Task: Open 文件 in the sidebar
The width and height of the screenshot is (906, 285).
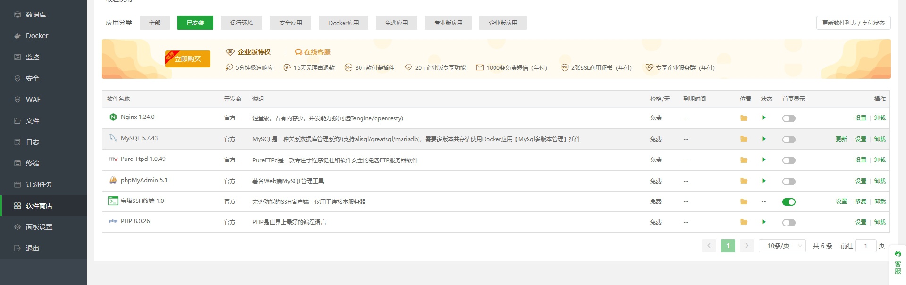Action: [43, 121]
